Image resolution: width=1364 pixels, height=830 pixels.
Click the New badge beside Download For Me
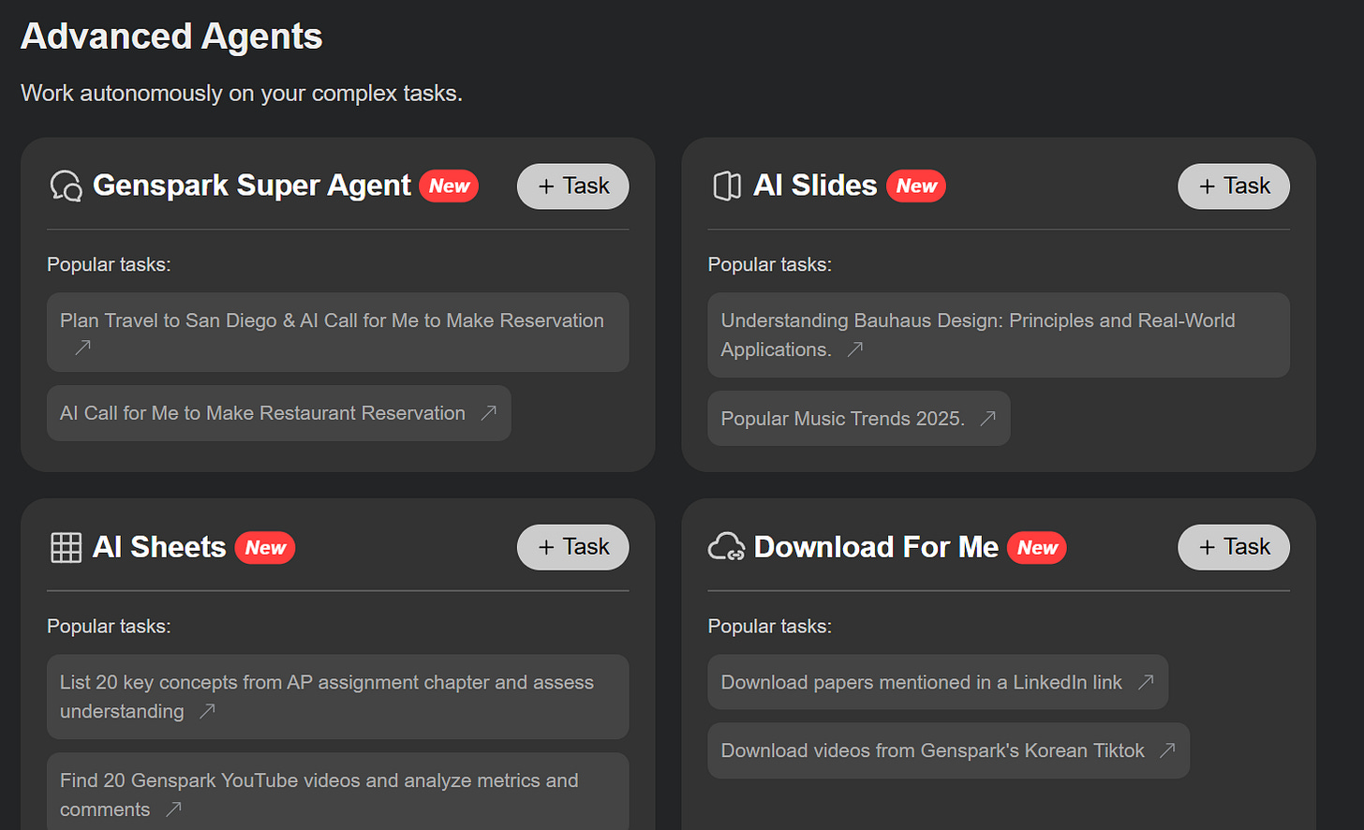(1037, 547)
